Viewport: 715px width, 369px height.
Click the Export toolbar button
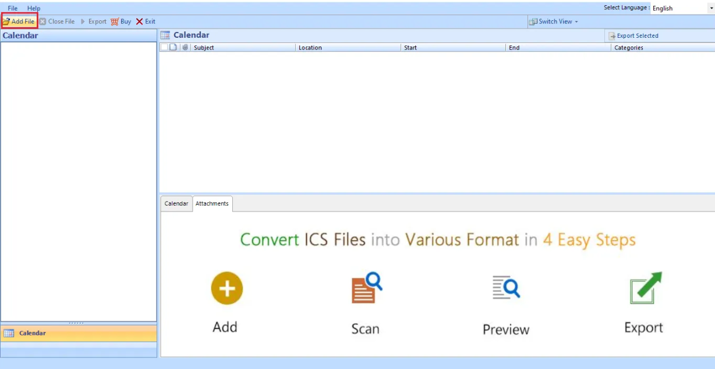93,22
